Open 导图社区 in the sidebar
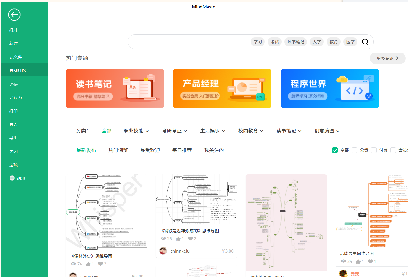 pyautogui.click(x=18, y=70)
